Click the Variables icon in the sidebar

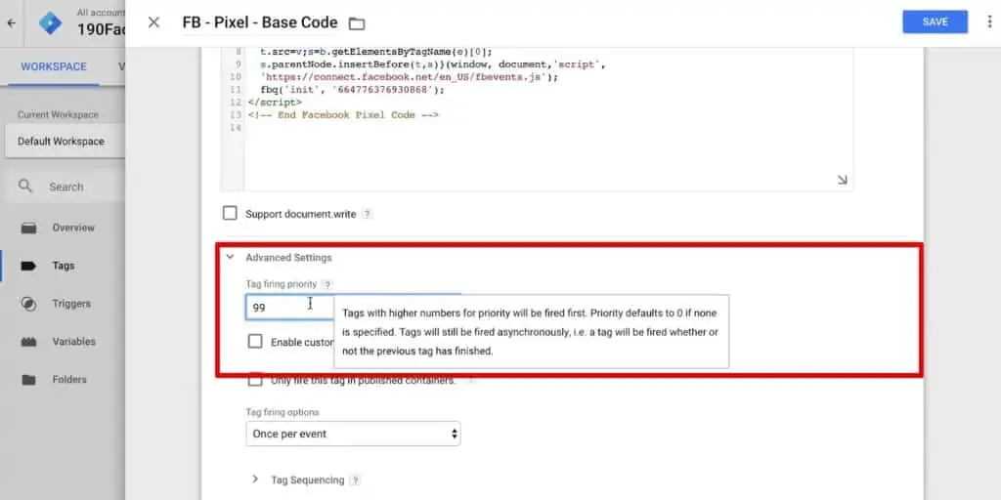(x=28, y=342)
